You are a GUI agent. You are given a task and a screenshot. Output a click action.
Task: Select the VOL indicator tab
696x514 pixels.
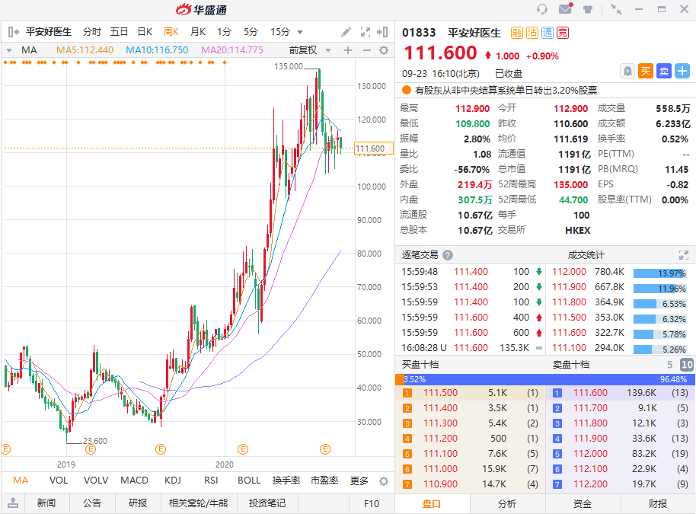(59, 480)
